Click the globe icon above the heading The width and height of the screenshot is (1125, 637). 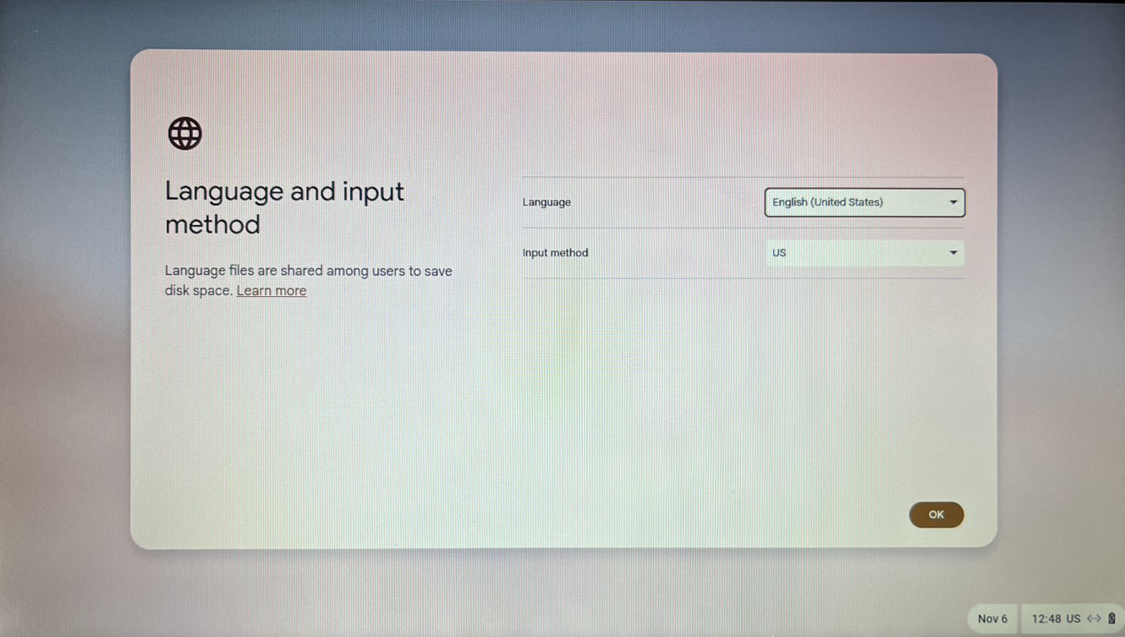pos(184,134)
